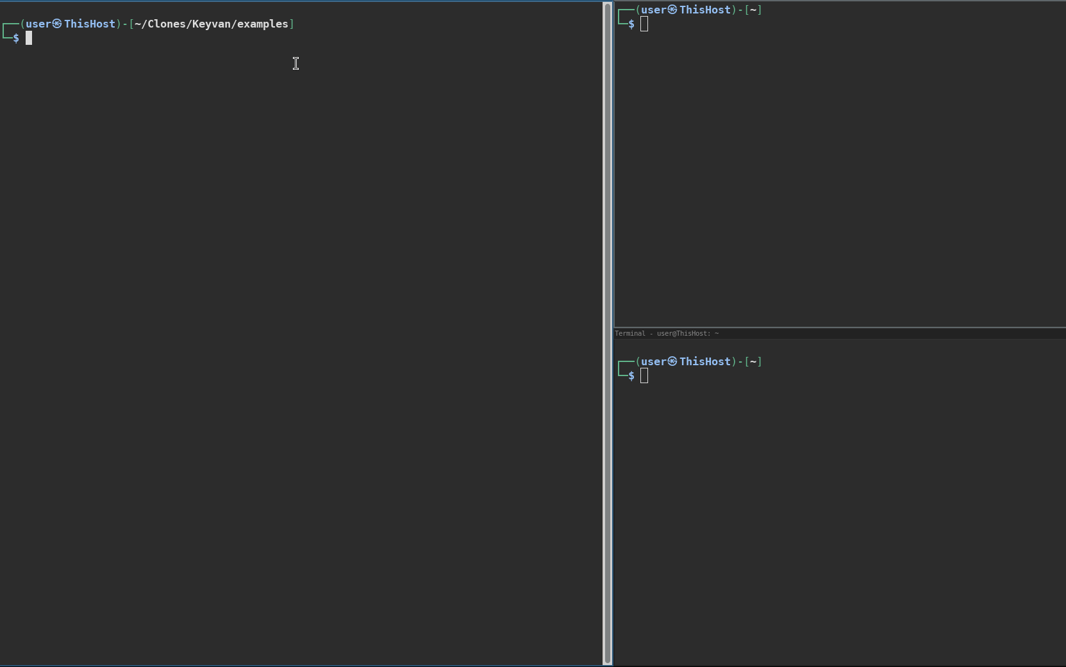Viewport: 1066px width, 667px height.
Task: Click the solid block cursor in the left terminal
Action: click(x=29, y=38)
